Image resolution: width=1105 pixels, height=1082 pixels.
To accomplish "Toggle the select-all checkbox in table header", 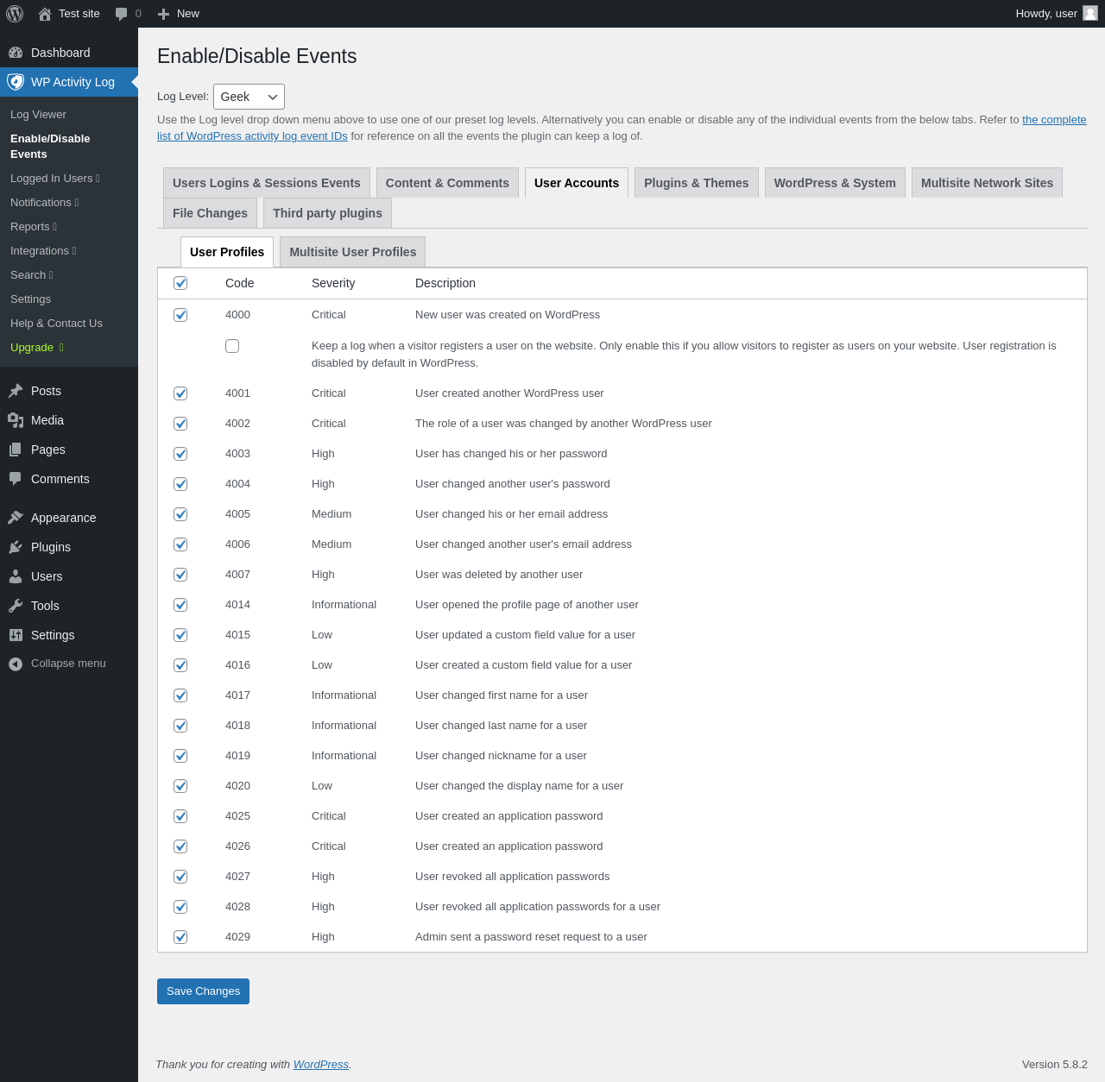I will (180, 283).
